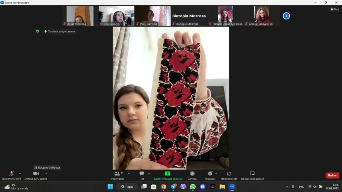Unmute microphone with Включить звук
This screenshot has height=192, width=342.
11,176
